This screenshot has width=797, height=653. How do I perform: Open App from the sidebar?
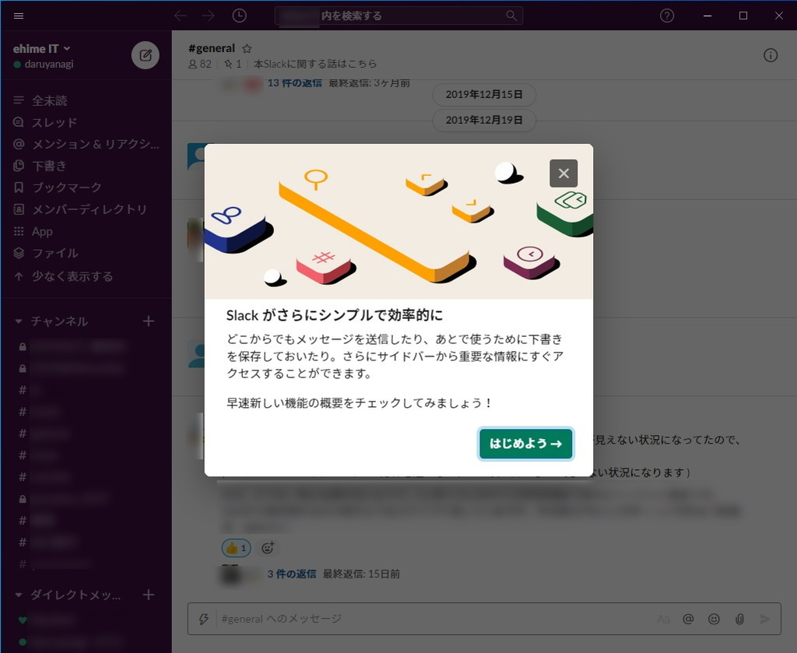41,231
